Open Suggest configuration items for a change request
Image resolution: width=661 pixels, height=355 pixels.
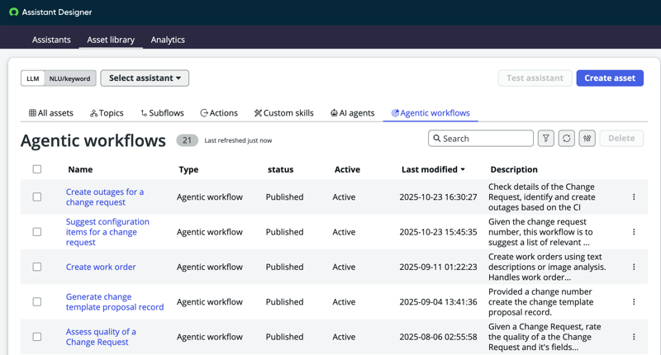click(107, 232)
